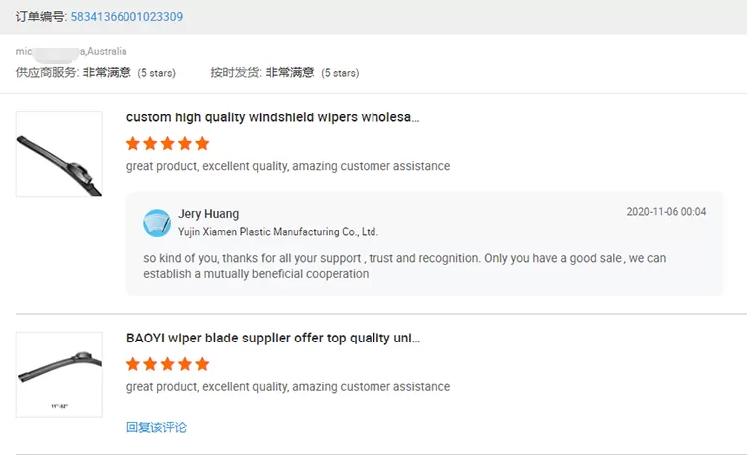
Task: Click the 按时发货 on-time shipment rating text
Action: pos(285,73)
